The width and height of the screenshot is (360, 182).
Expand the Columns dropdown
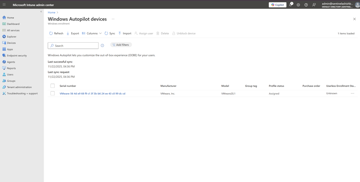[x=92, y=34]
